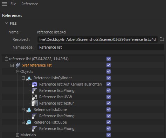Uncheck the Reference list::Cube checkbox
Image resolution: width=166 pixels, height=138 pixels.
pyautogui.click(x=109, y=122)
